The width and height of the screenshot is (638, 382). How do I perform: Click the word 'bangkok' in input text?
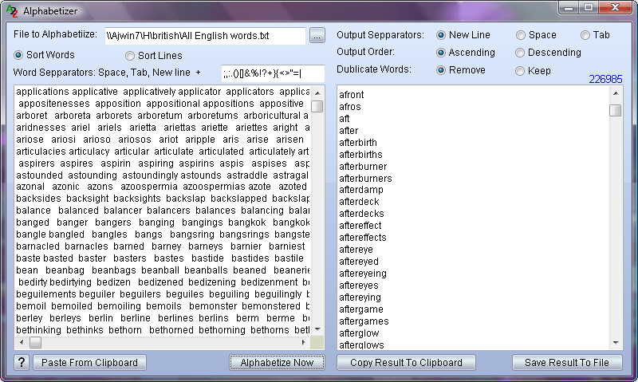pos(247,223)
